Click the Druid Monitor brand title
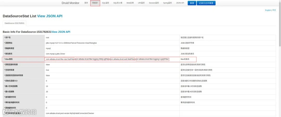This screenshot has width=281, height=117. (71, 3)
